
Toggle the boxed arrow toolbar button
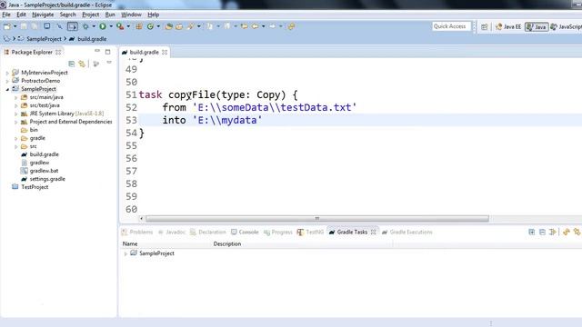73,26
